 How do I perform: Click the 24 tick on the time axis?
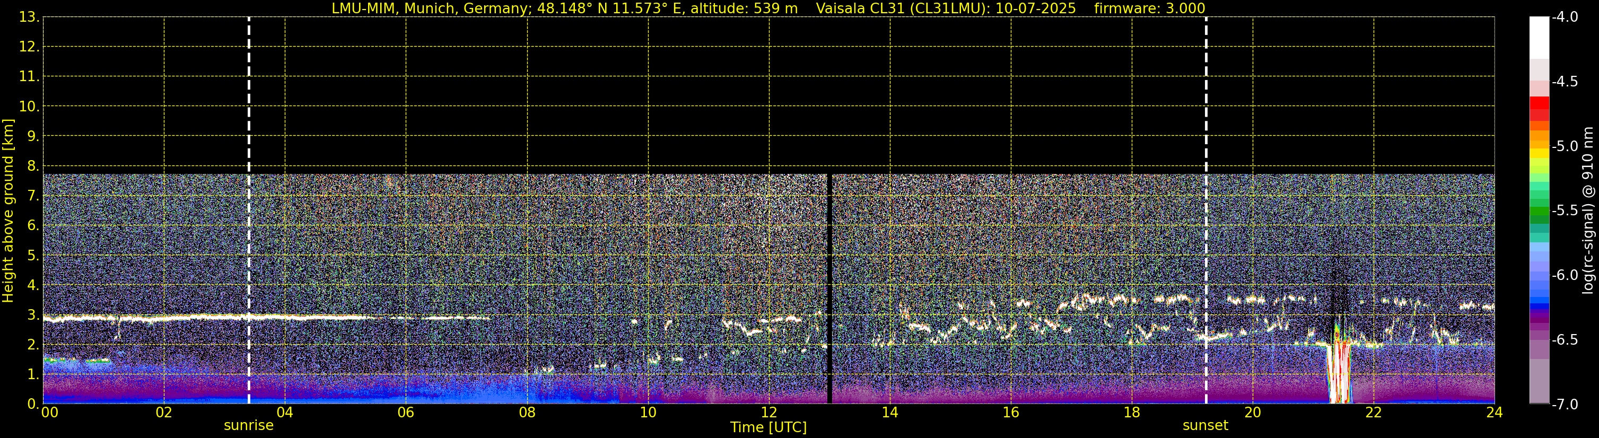(1494, 413)
